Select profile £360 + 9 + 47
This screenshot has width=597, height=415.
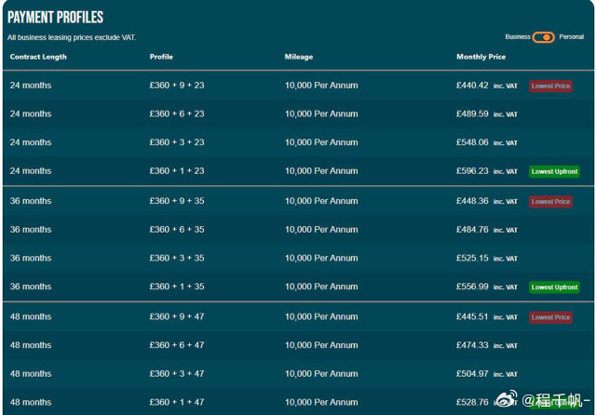tap(177, 316)
